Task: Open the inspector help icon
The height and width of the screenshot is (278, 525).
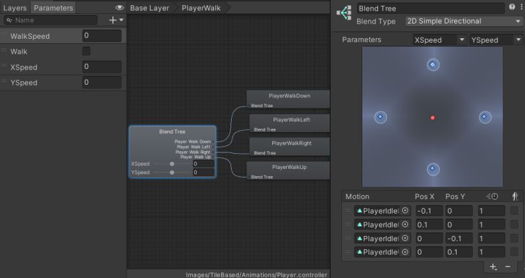Action: click(512, 7)
